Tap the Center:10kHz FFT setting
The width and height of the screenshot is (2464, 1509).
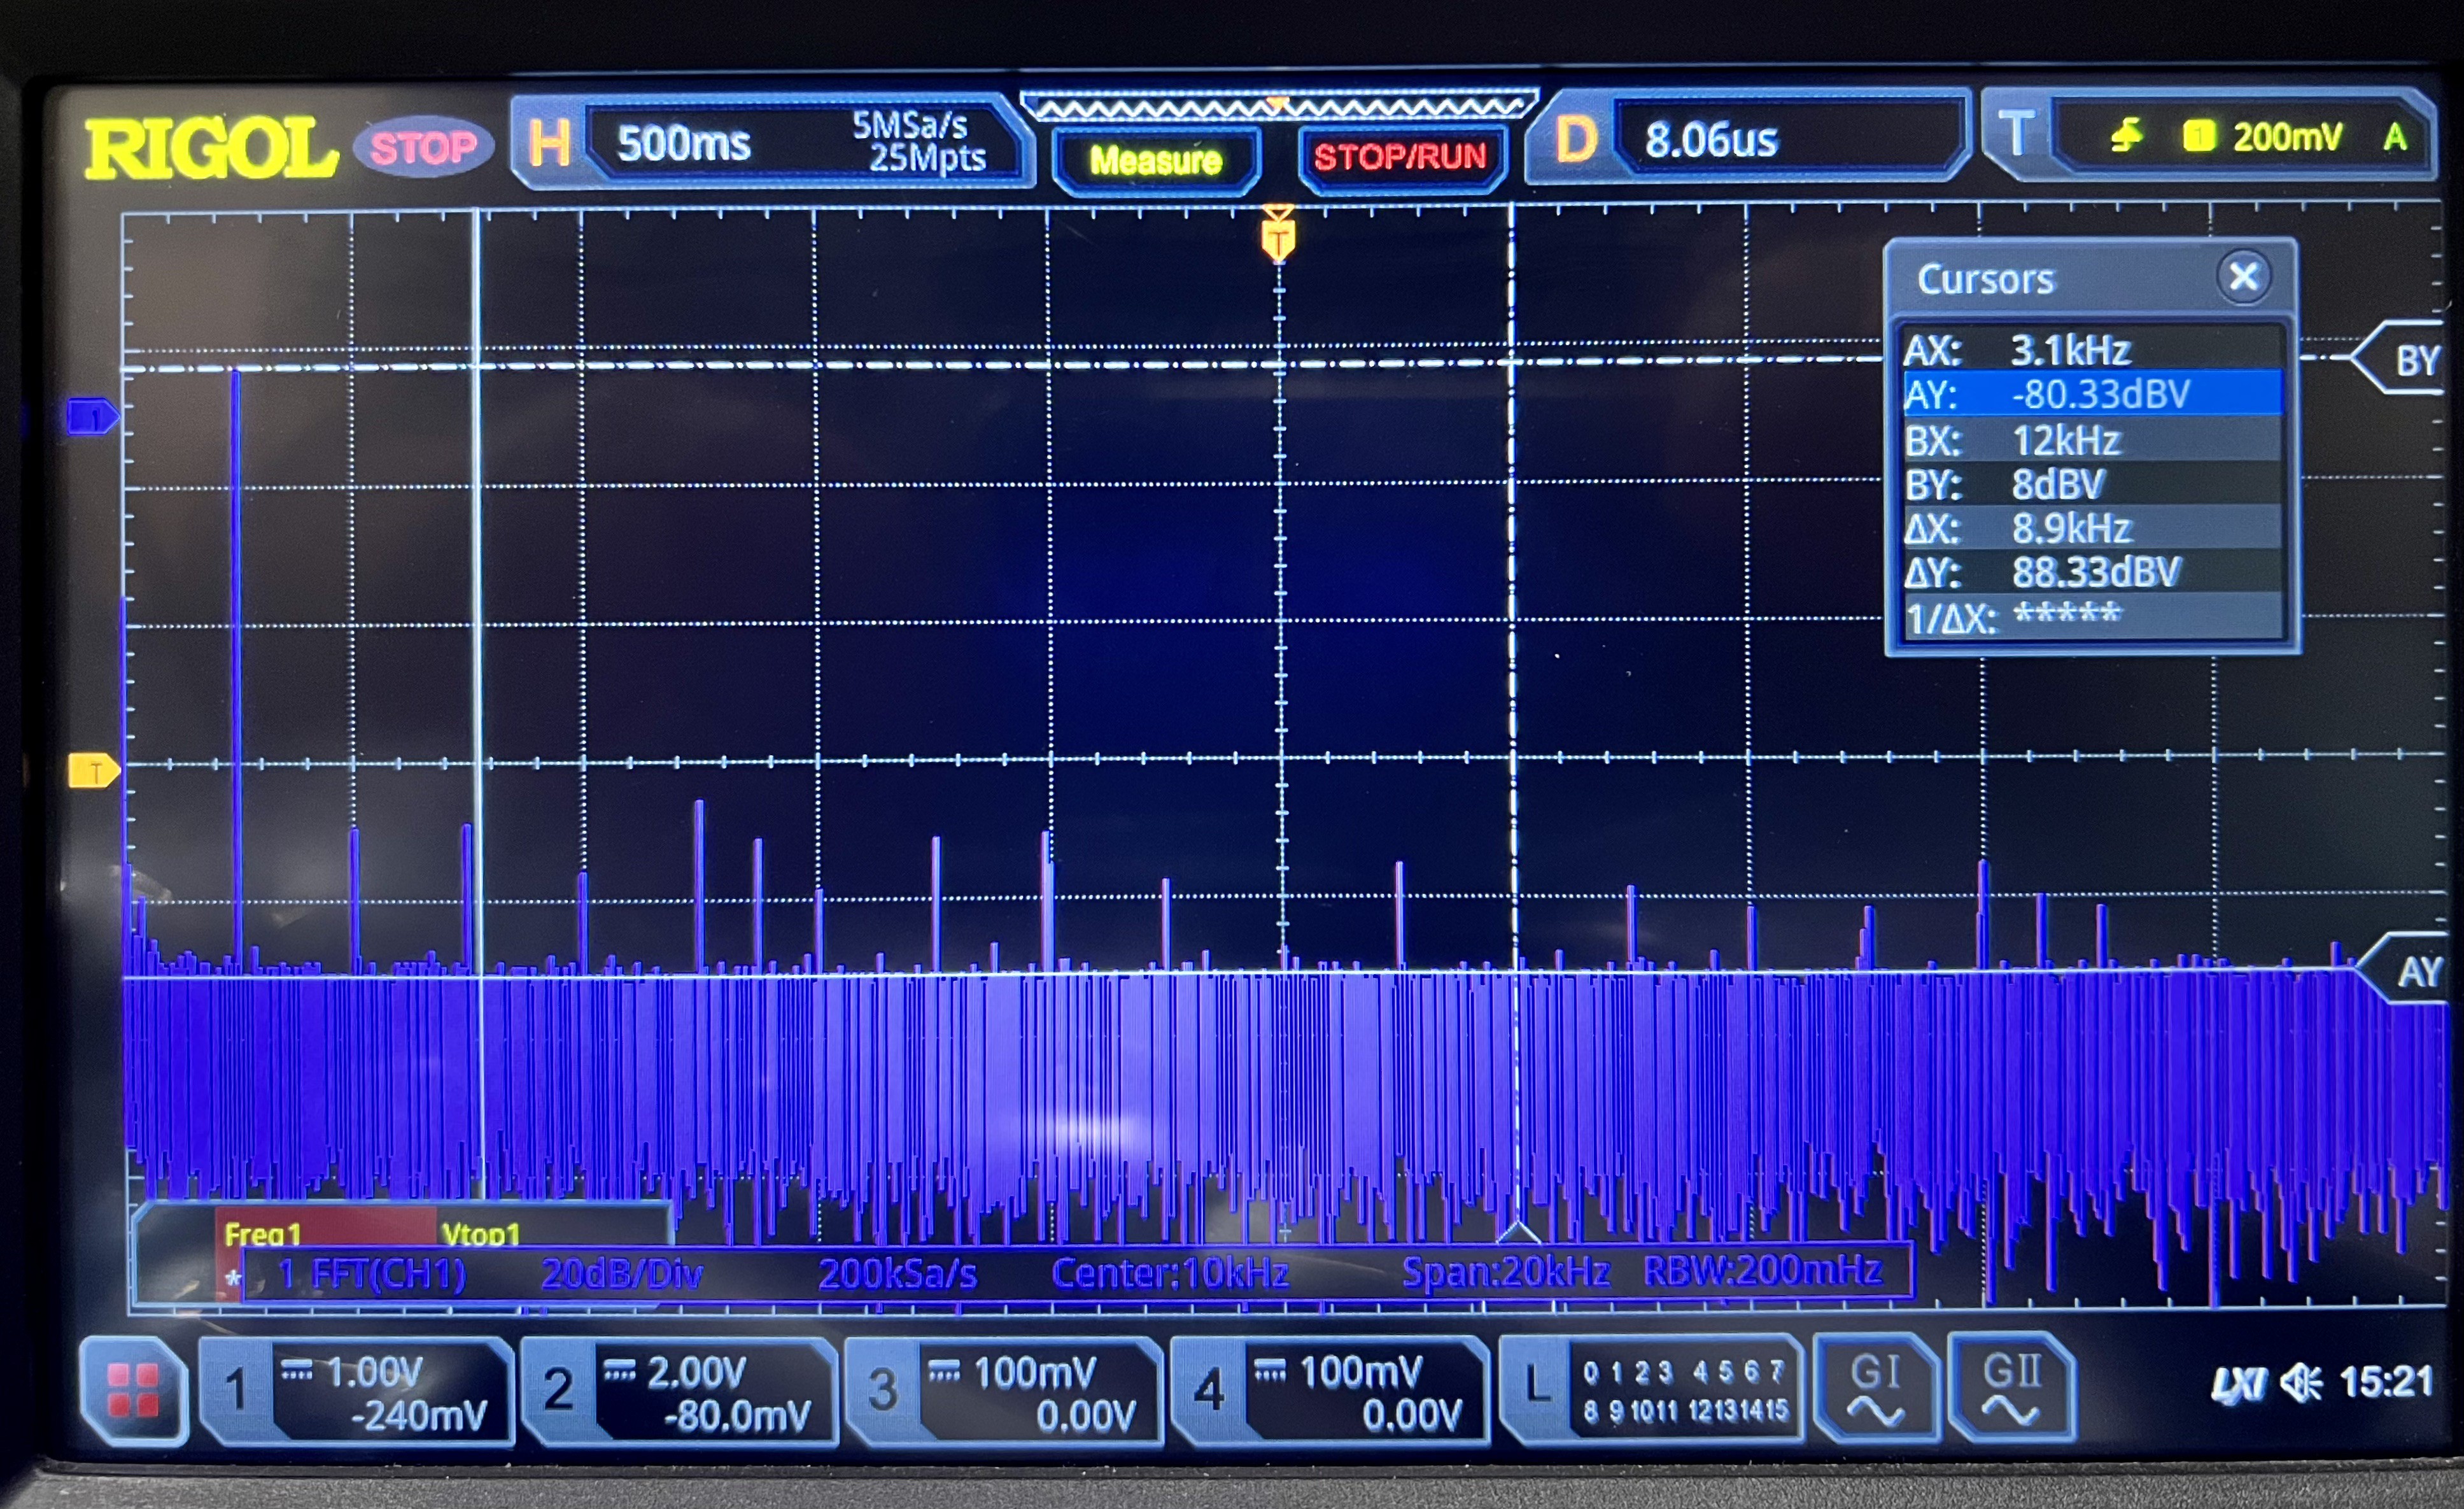(x=1170, y=1273)
